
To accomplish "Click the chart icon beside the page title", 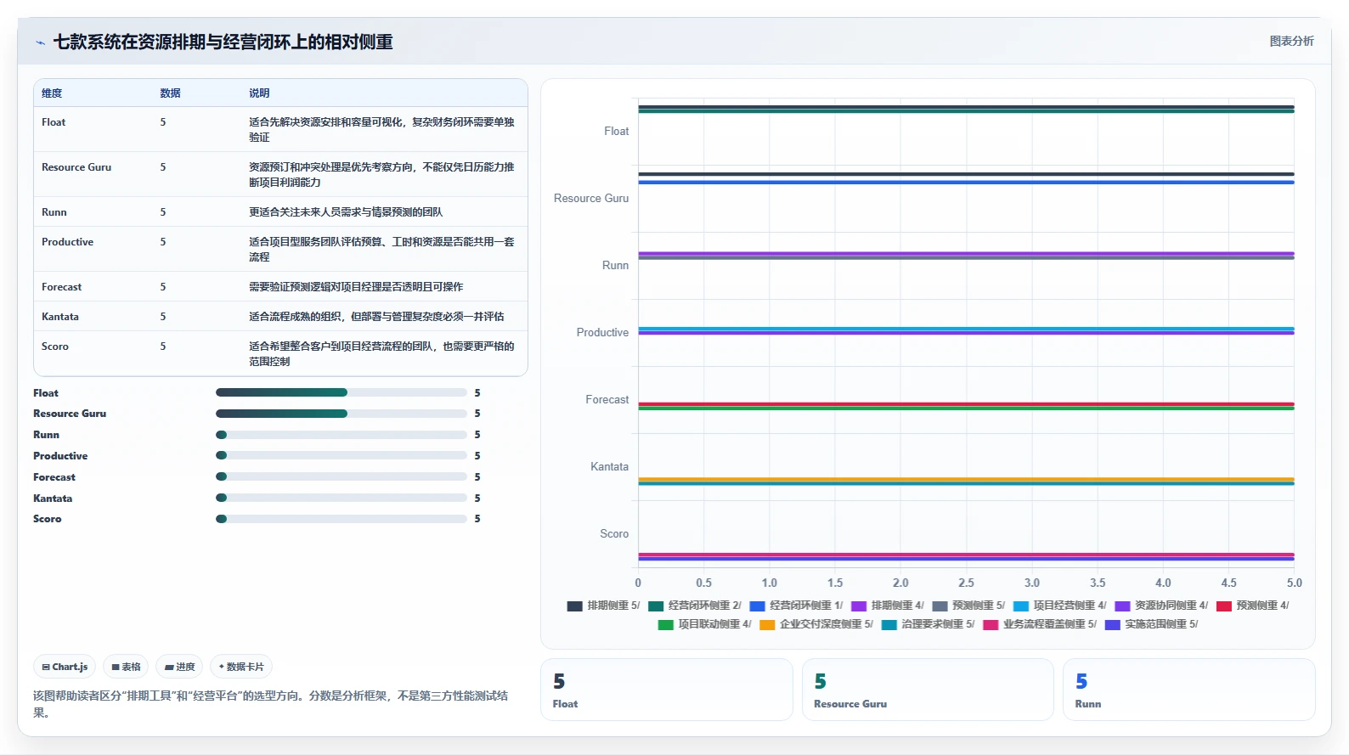I will (x=40, y=42).
